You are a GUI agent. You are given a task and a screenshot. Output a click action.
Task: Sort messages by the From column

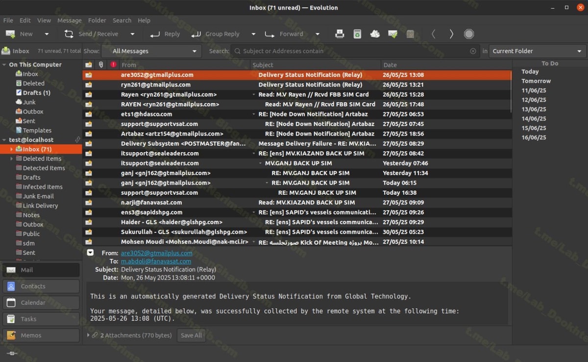click(x=185, y=65)
